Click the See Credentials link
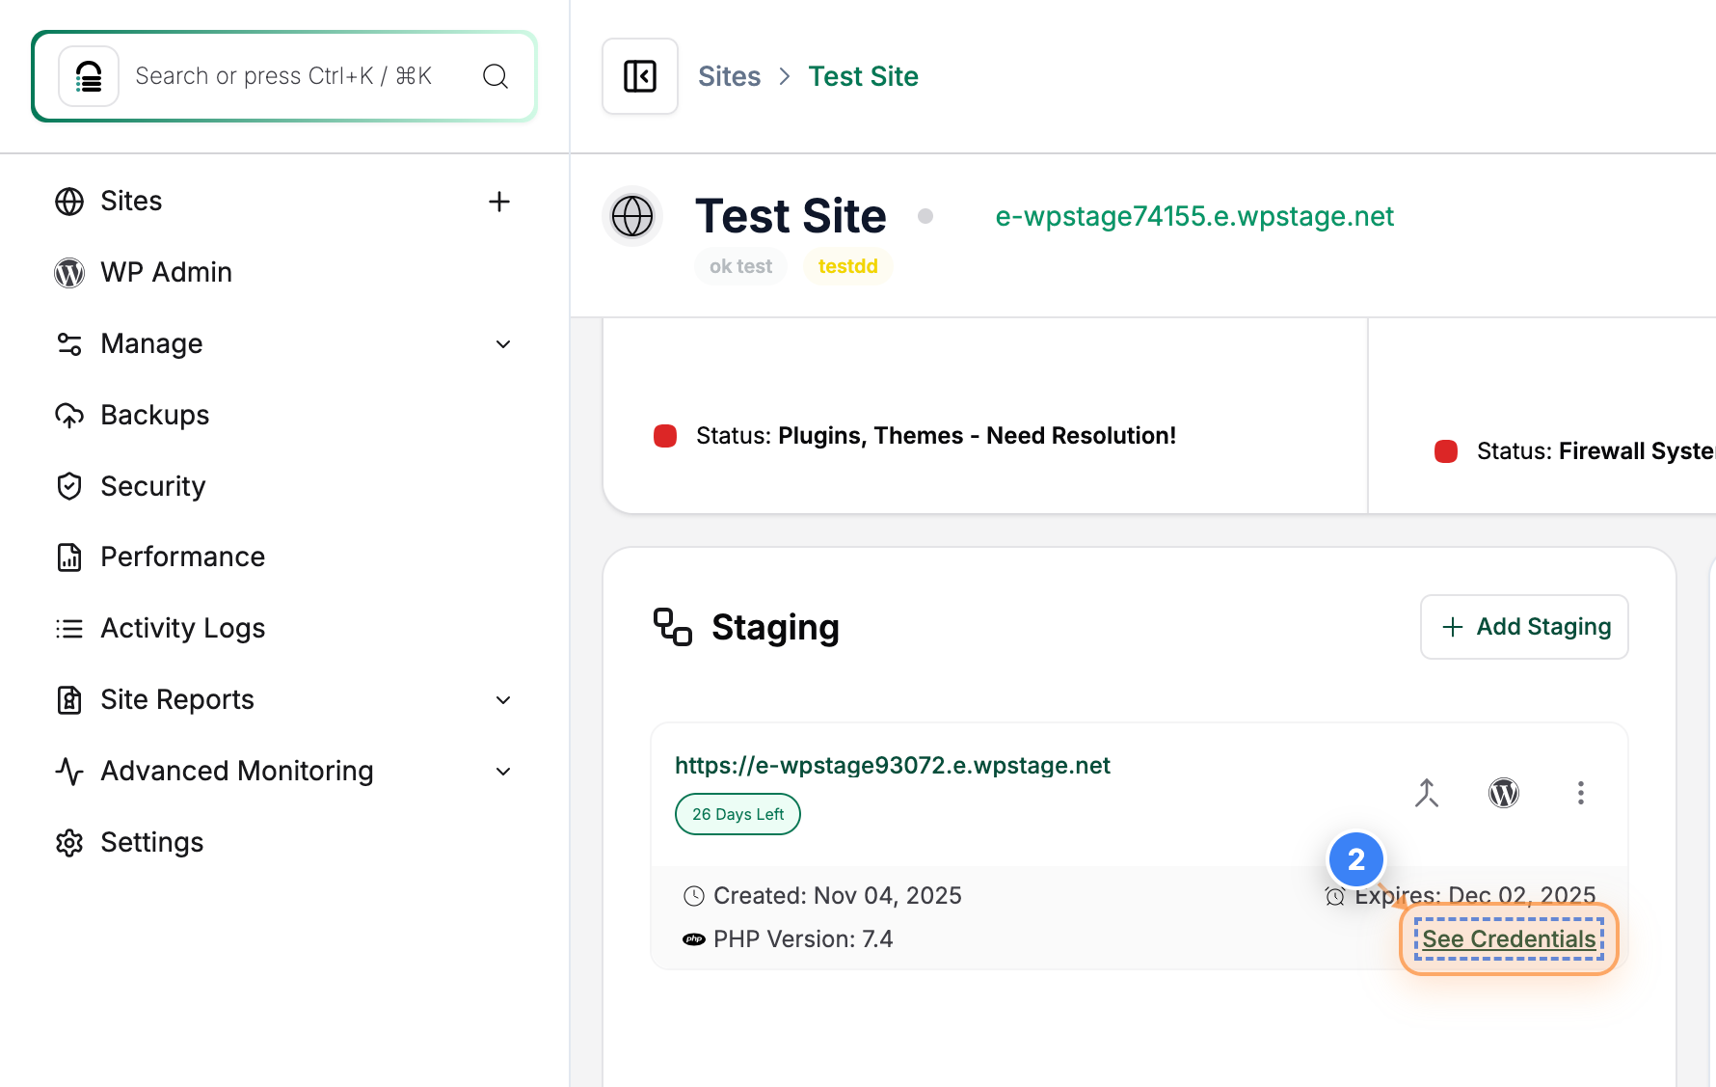This screenshot has width=1716, height=1087. tap(1509, 938)
